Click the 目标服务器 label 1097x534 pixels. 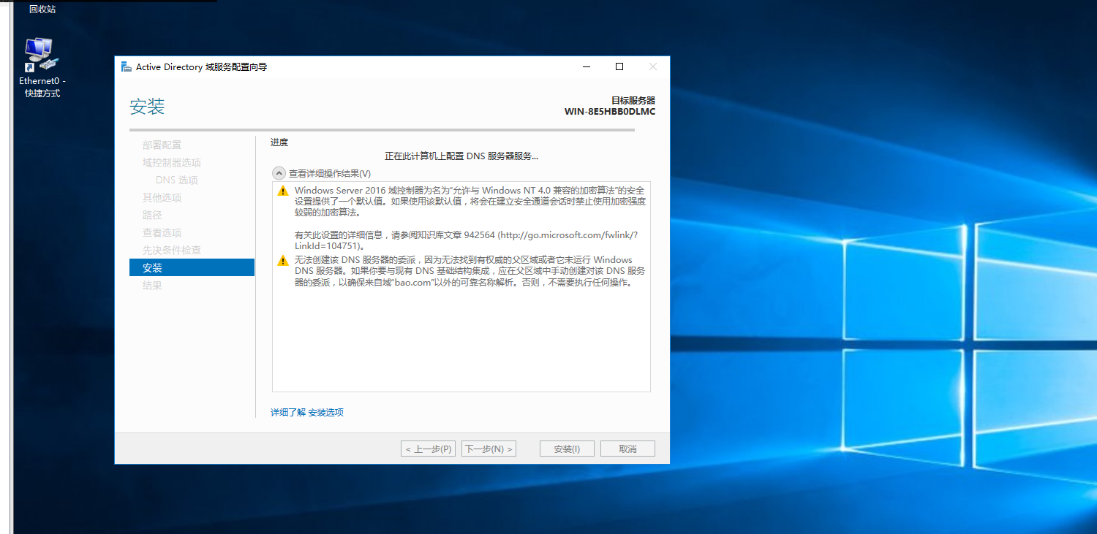point(633,100)
